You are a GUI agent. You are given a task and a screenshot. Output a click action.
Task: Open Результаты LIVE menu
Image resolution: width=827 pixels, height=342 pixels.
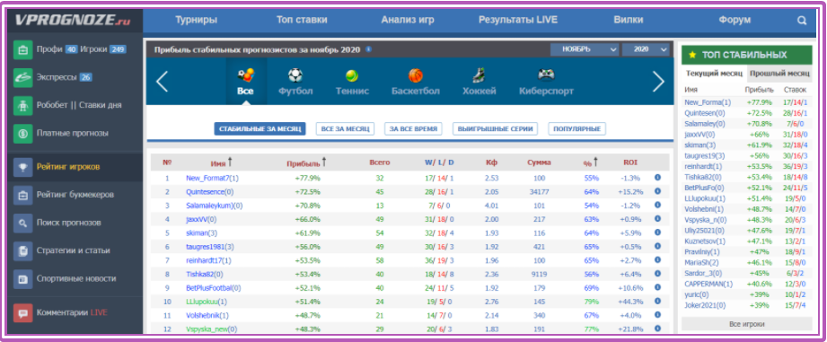coord(518,20)
